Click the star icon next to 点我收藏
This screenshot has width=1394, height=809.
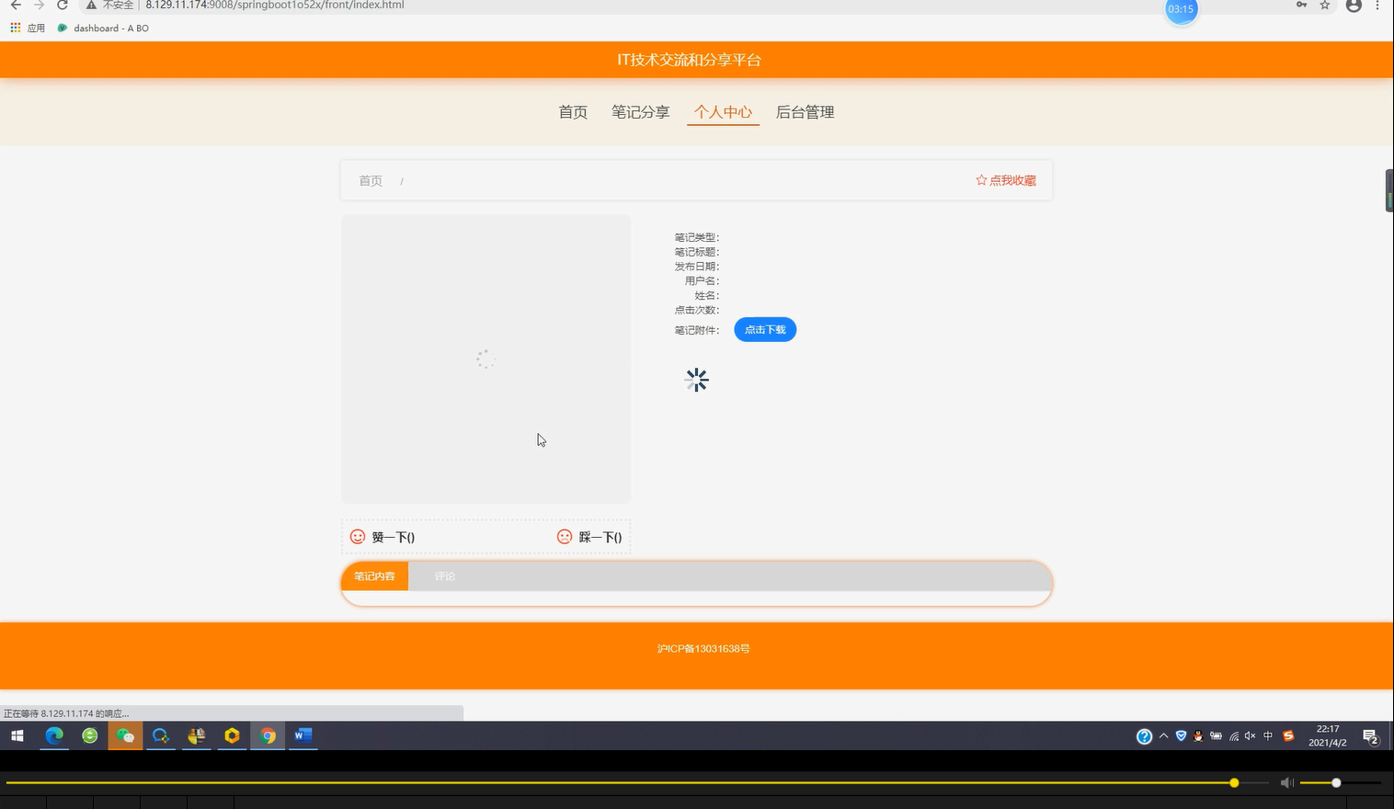pos(980,180)
